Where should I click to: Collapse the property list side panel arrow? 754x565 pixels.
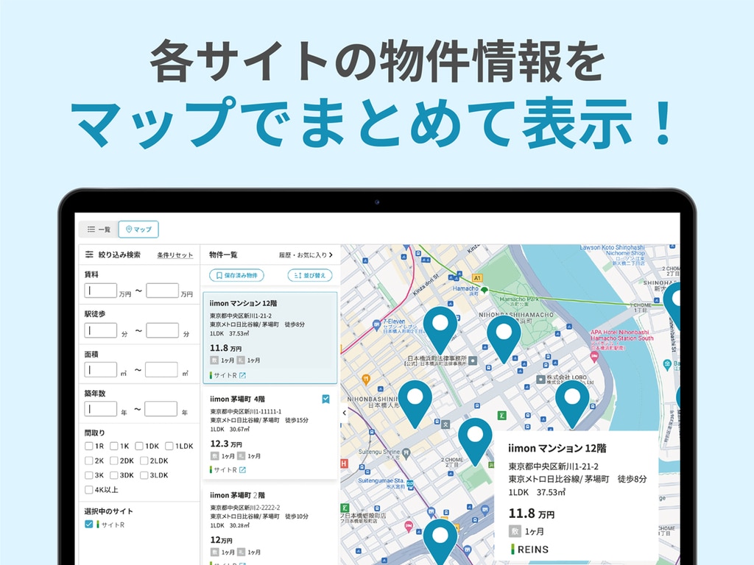(344, 413)
